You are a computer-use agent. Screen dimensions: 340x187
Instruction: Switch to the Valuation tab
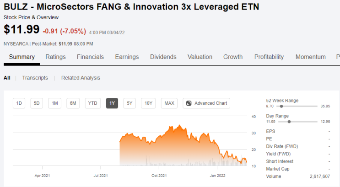pyautogui.click(x=200, y=57)
